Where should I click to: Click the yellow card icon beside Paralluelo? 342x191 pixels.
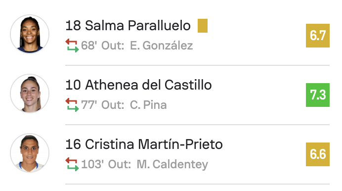[x=203, y=26]
